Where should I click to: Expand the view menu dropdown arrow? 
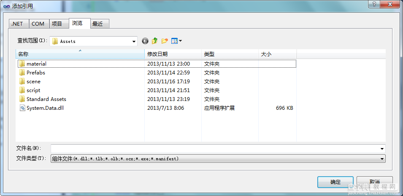pos(181,41)
